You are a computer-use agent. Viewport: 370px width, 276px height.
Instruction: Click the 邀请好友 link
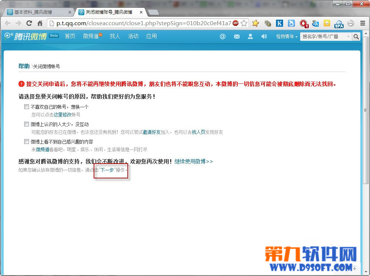pyautogui.click(x=152, y=132)
